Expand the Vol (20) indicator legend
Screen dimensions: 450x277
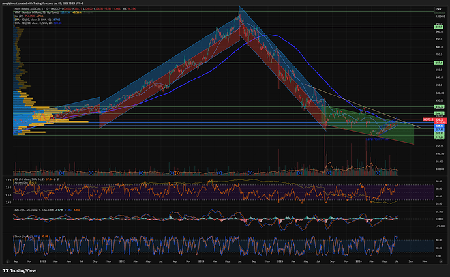coord(19,16)
